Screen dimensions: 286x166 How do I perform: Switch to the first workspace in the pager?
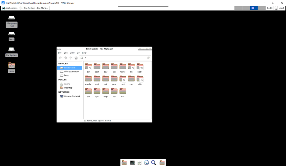pyautogui.click(x=238, y=8)
